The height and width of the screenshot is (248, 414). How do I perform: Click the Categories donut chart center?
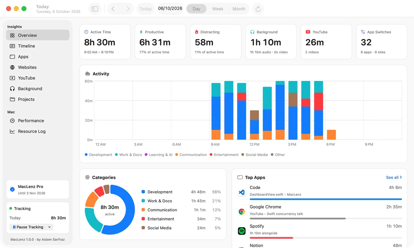coord(110,210)
